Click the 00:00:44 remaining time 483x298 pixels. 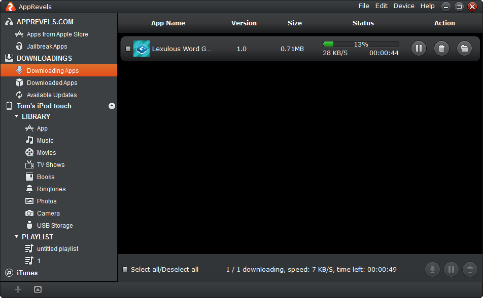point(384,53)
